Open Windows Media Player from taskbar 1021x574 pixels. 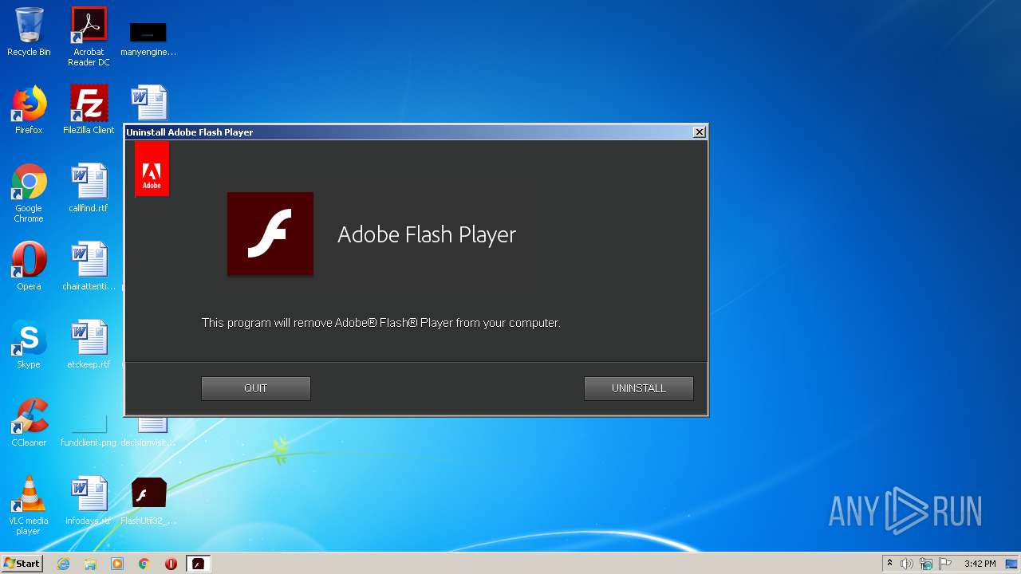[117, 564]
